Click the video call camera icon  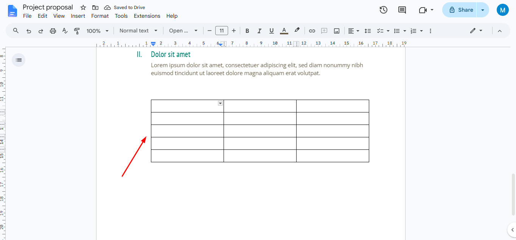(423, 10)
